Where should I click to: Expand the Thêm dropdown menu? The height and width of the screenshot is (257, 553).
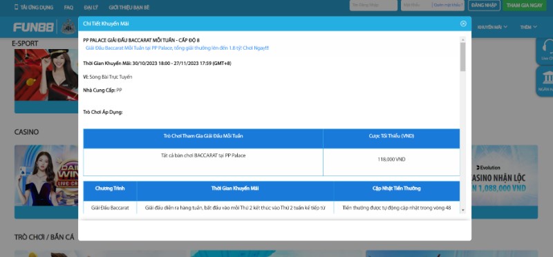tap(528, 27)
